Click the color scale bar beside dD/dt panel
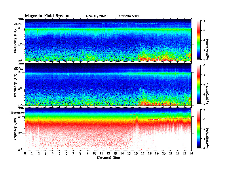Image resolution: width=228 pixels, height=176 pixels. pyautogui.click(x=199, y=85)
